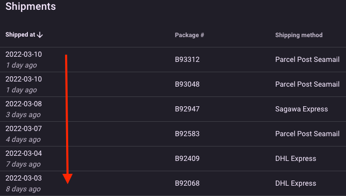Viewport: 346px width, 196px height.
Task: Click DHL Express for package B92068
Action: (295, 183)
